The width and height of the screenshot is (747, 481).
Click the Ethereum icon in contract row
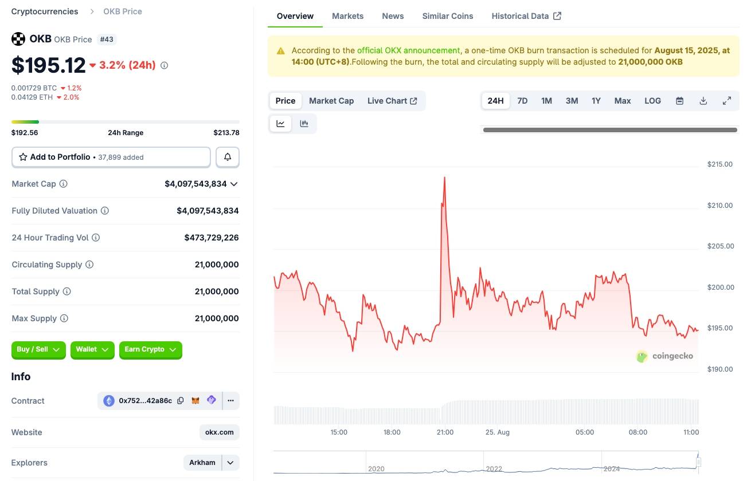click(x=109, y=401)
